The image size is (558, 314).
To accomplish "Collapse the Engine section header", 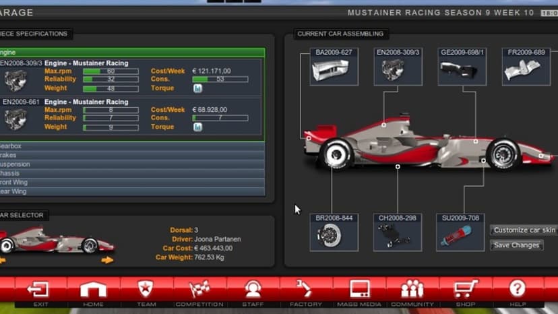I will pyautogui.click(x=132, y=53).
